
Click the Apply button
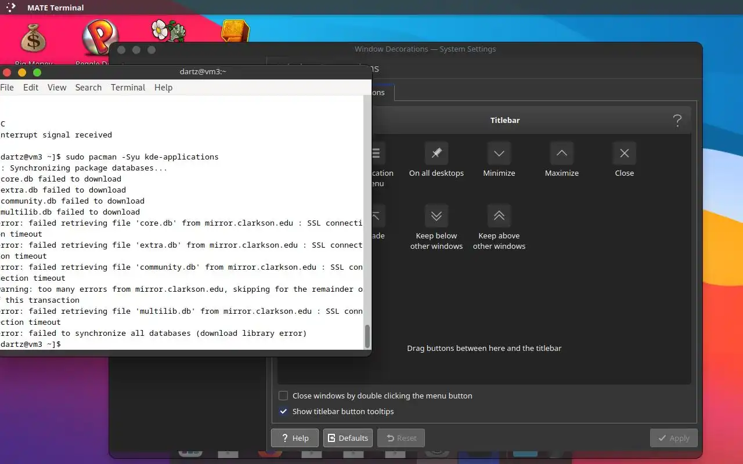click(673, 438)
